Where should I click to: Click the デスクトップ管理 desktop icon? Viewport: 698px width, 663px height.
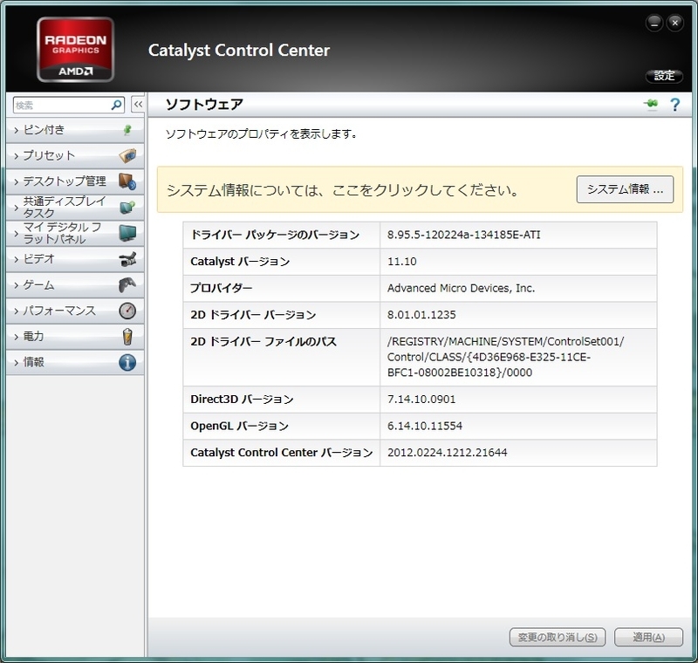[x=127, y=181]
